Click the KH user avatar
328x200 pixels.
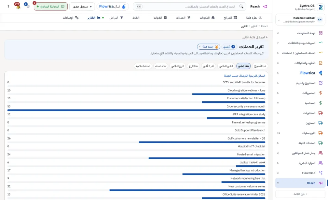coord(320,20)
